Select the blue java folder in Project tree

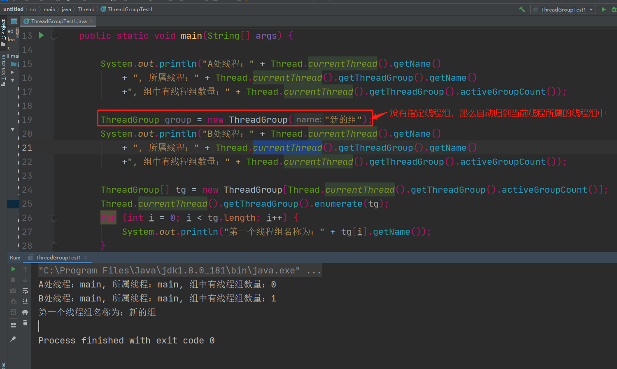(x=14, y=64)
